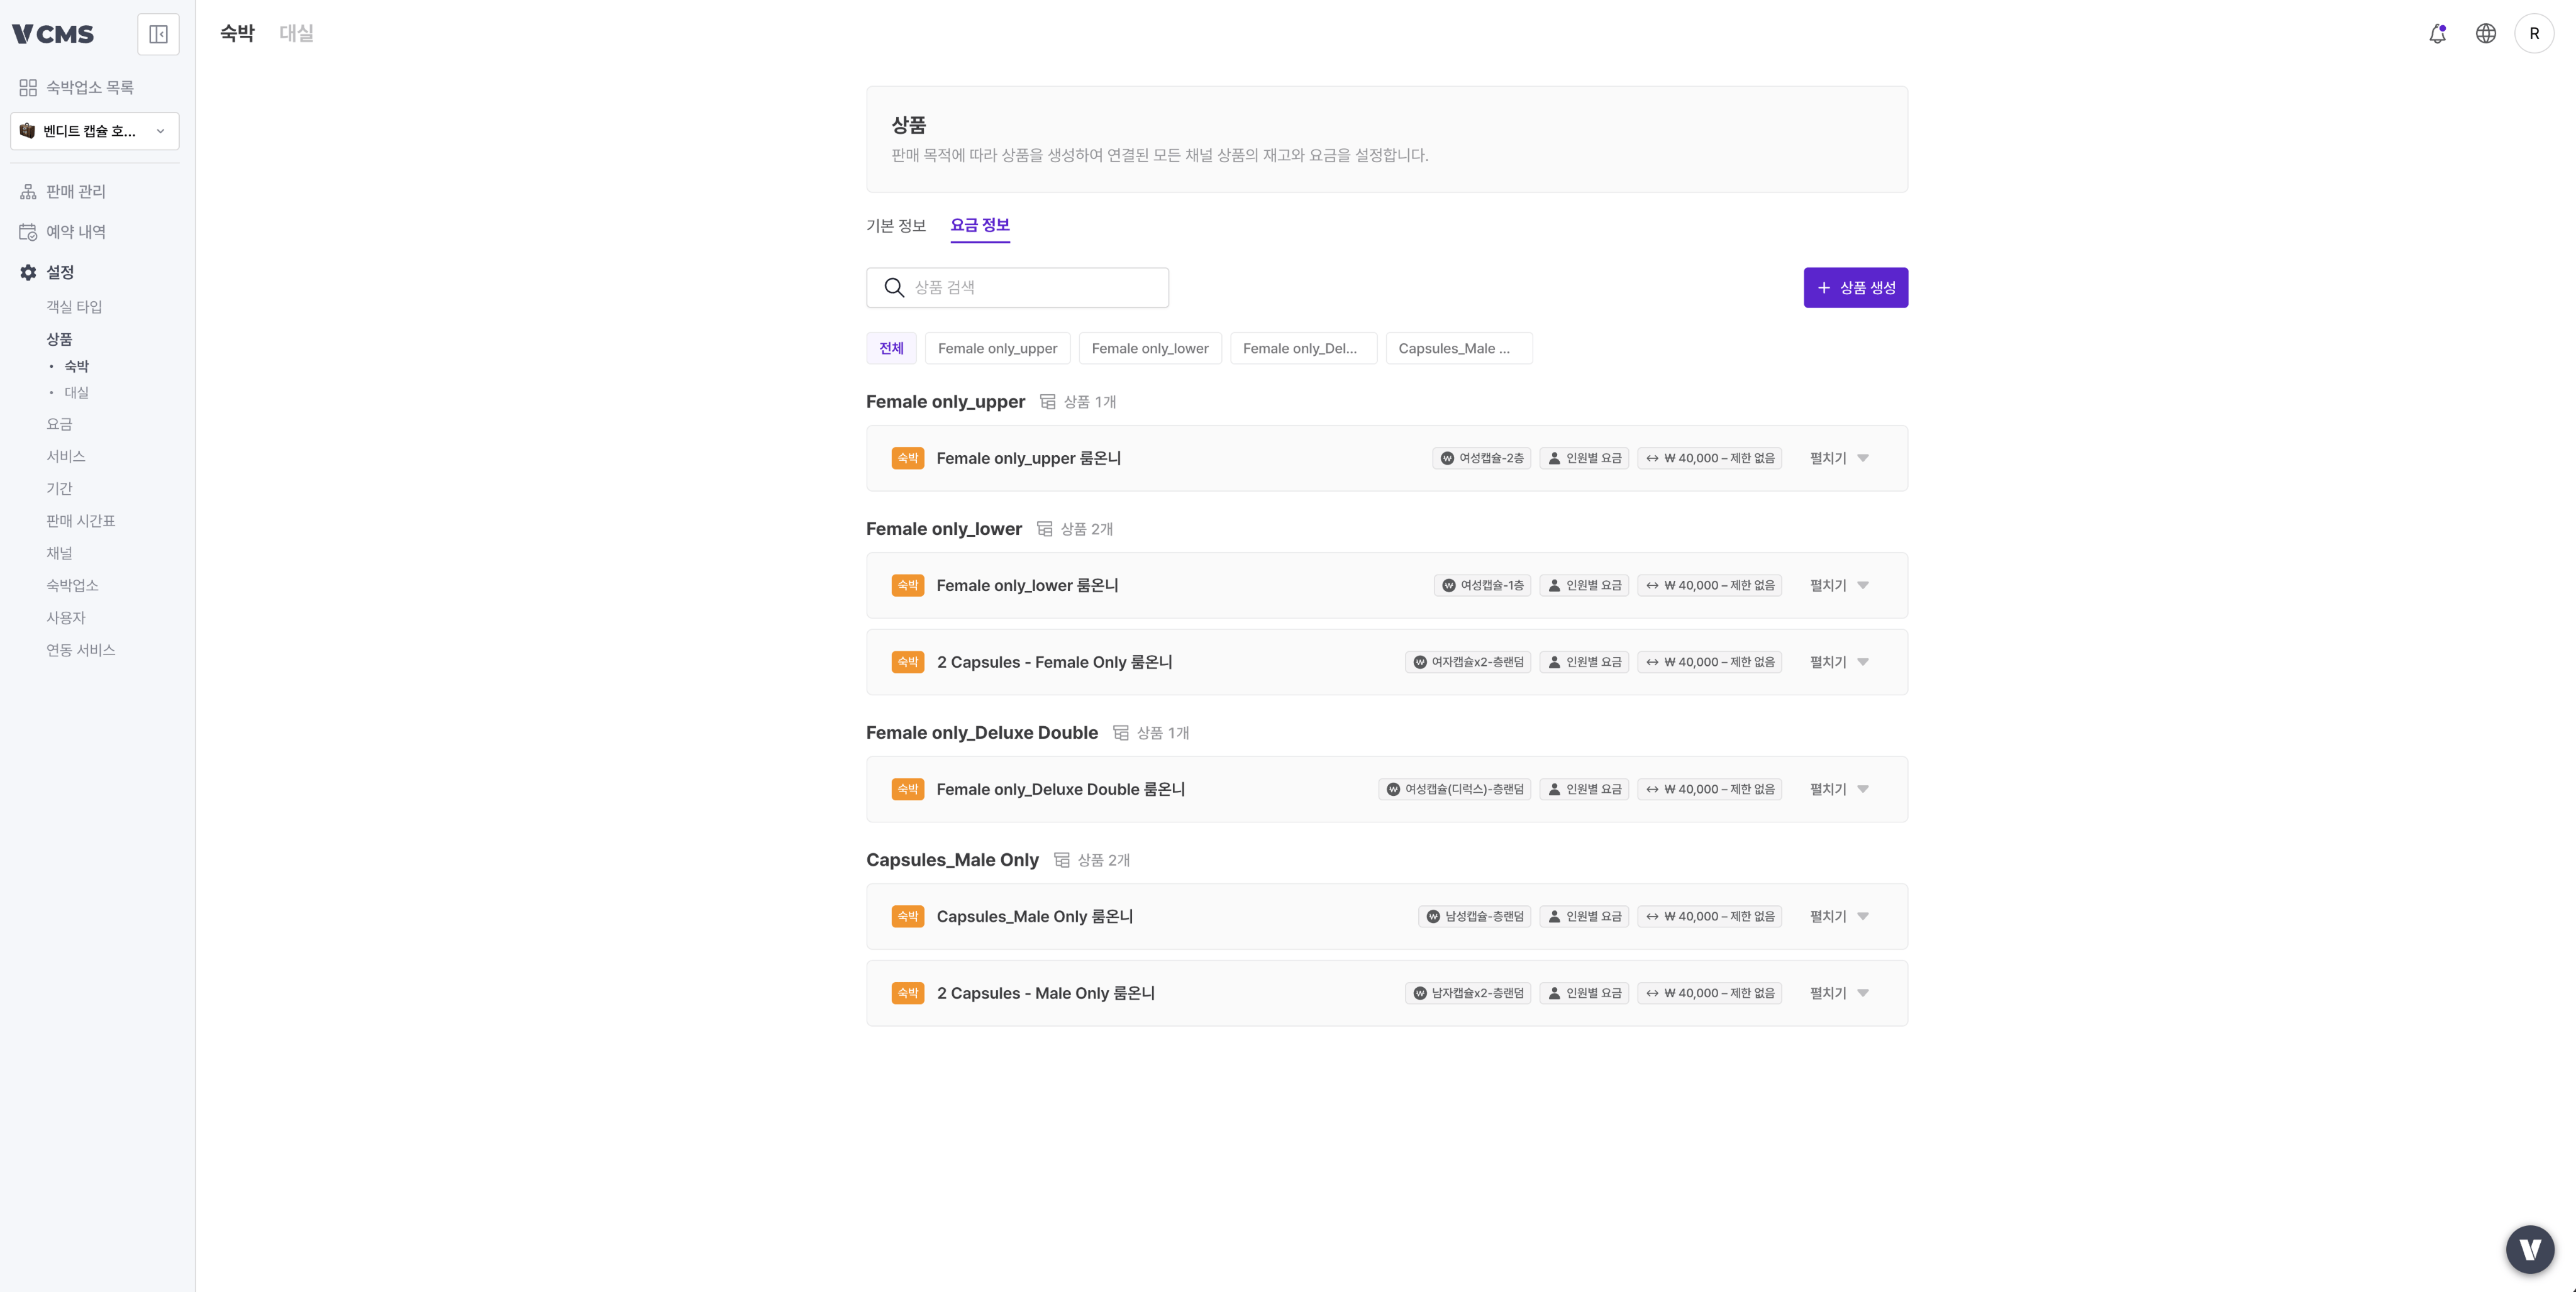This screenshot has width=2576, height=1292.
Task: Open 서비스 settings in sidebar
Action: click(66, 456)
